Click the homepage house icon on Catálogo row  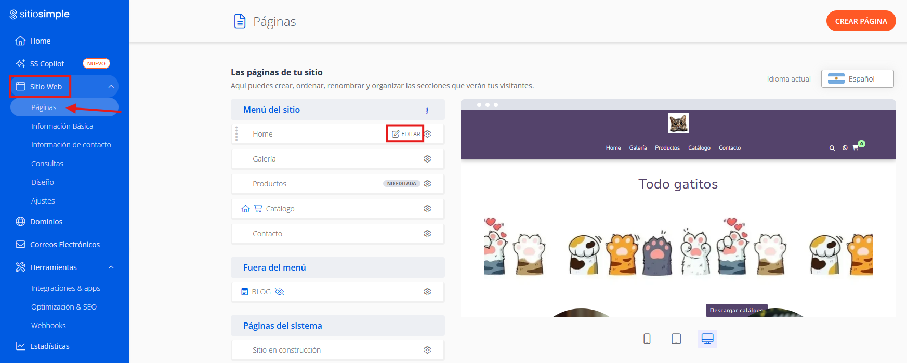pyautogui.click(x=246, y=208)
